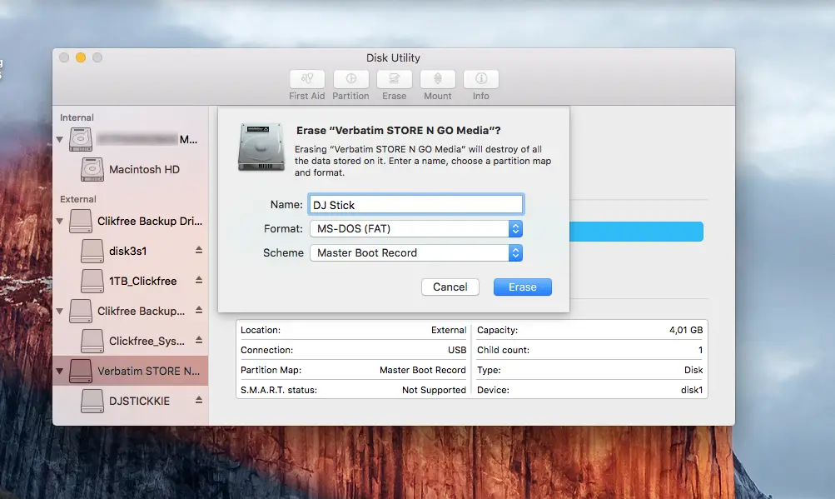This screenshot has width=835, height=499.
Task: Click the Name field containing DJ Stick
Action: (x=416, y=205)
